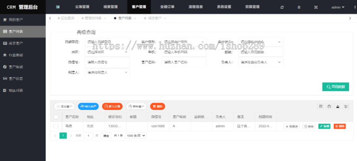The width and height of the screenshot is (357, 161).
Task: Switch to the 成交客户 tab
Action: click(154, 18)
